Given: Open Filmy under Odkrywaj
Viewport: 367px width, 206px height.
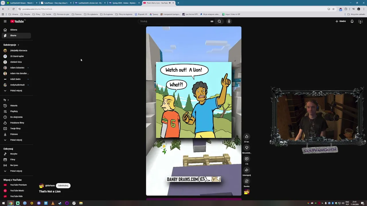Looking at the screenshot, I should click(x=16, y=160).
